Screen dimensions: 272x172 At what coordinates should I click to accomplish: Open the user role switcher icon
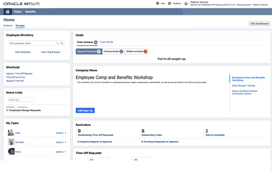pyautogui.click(x=186, y=4)
